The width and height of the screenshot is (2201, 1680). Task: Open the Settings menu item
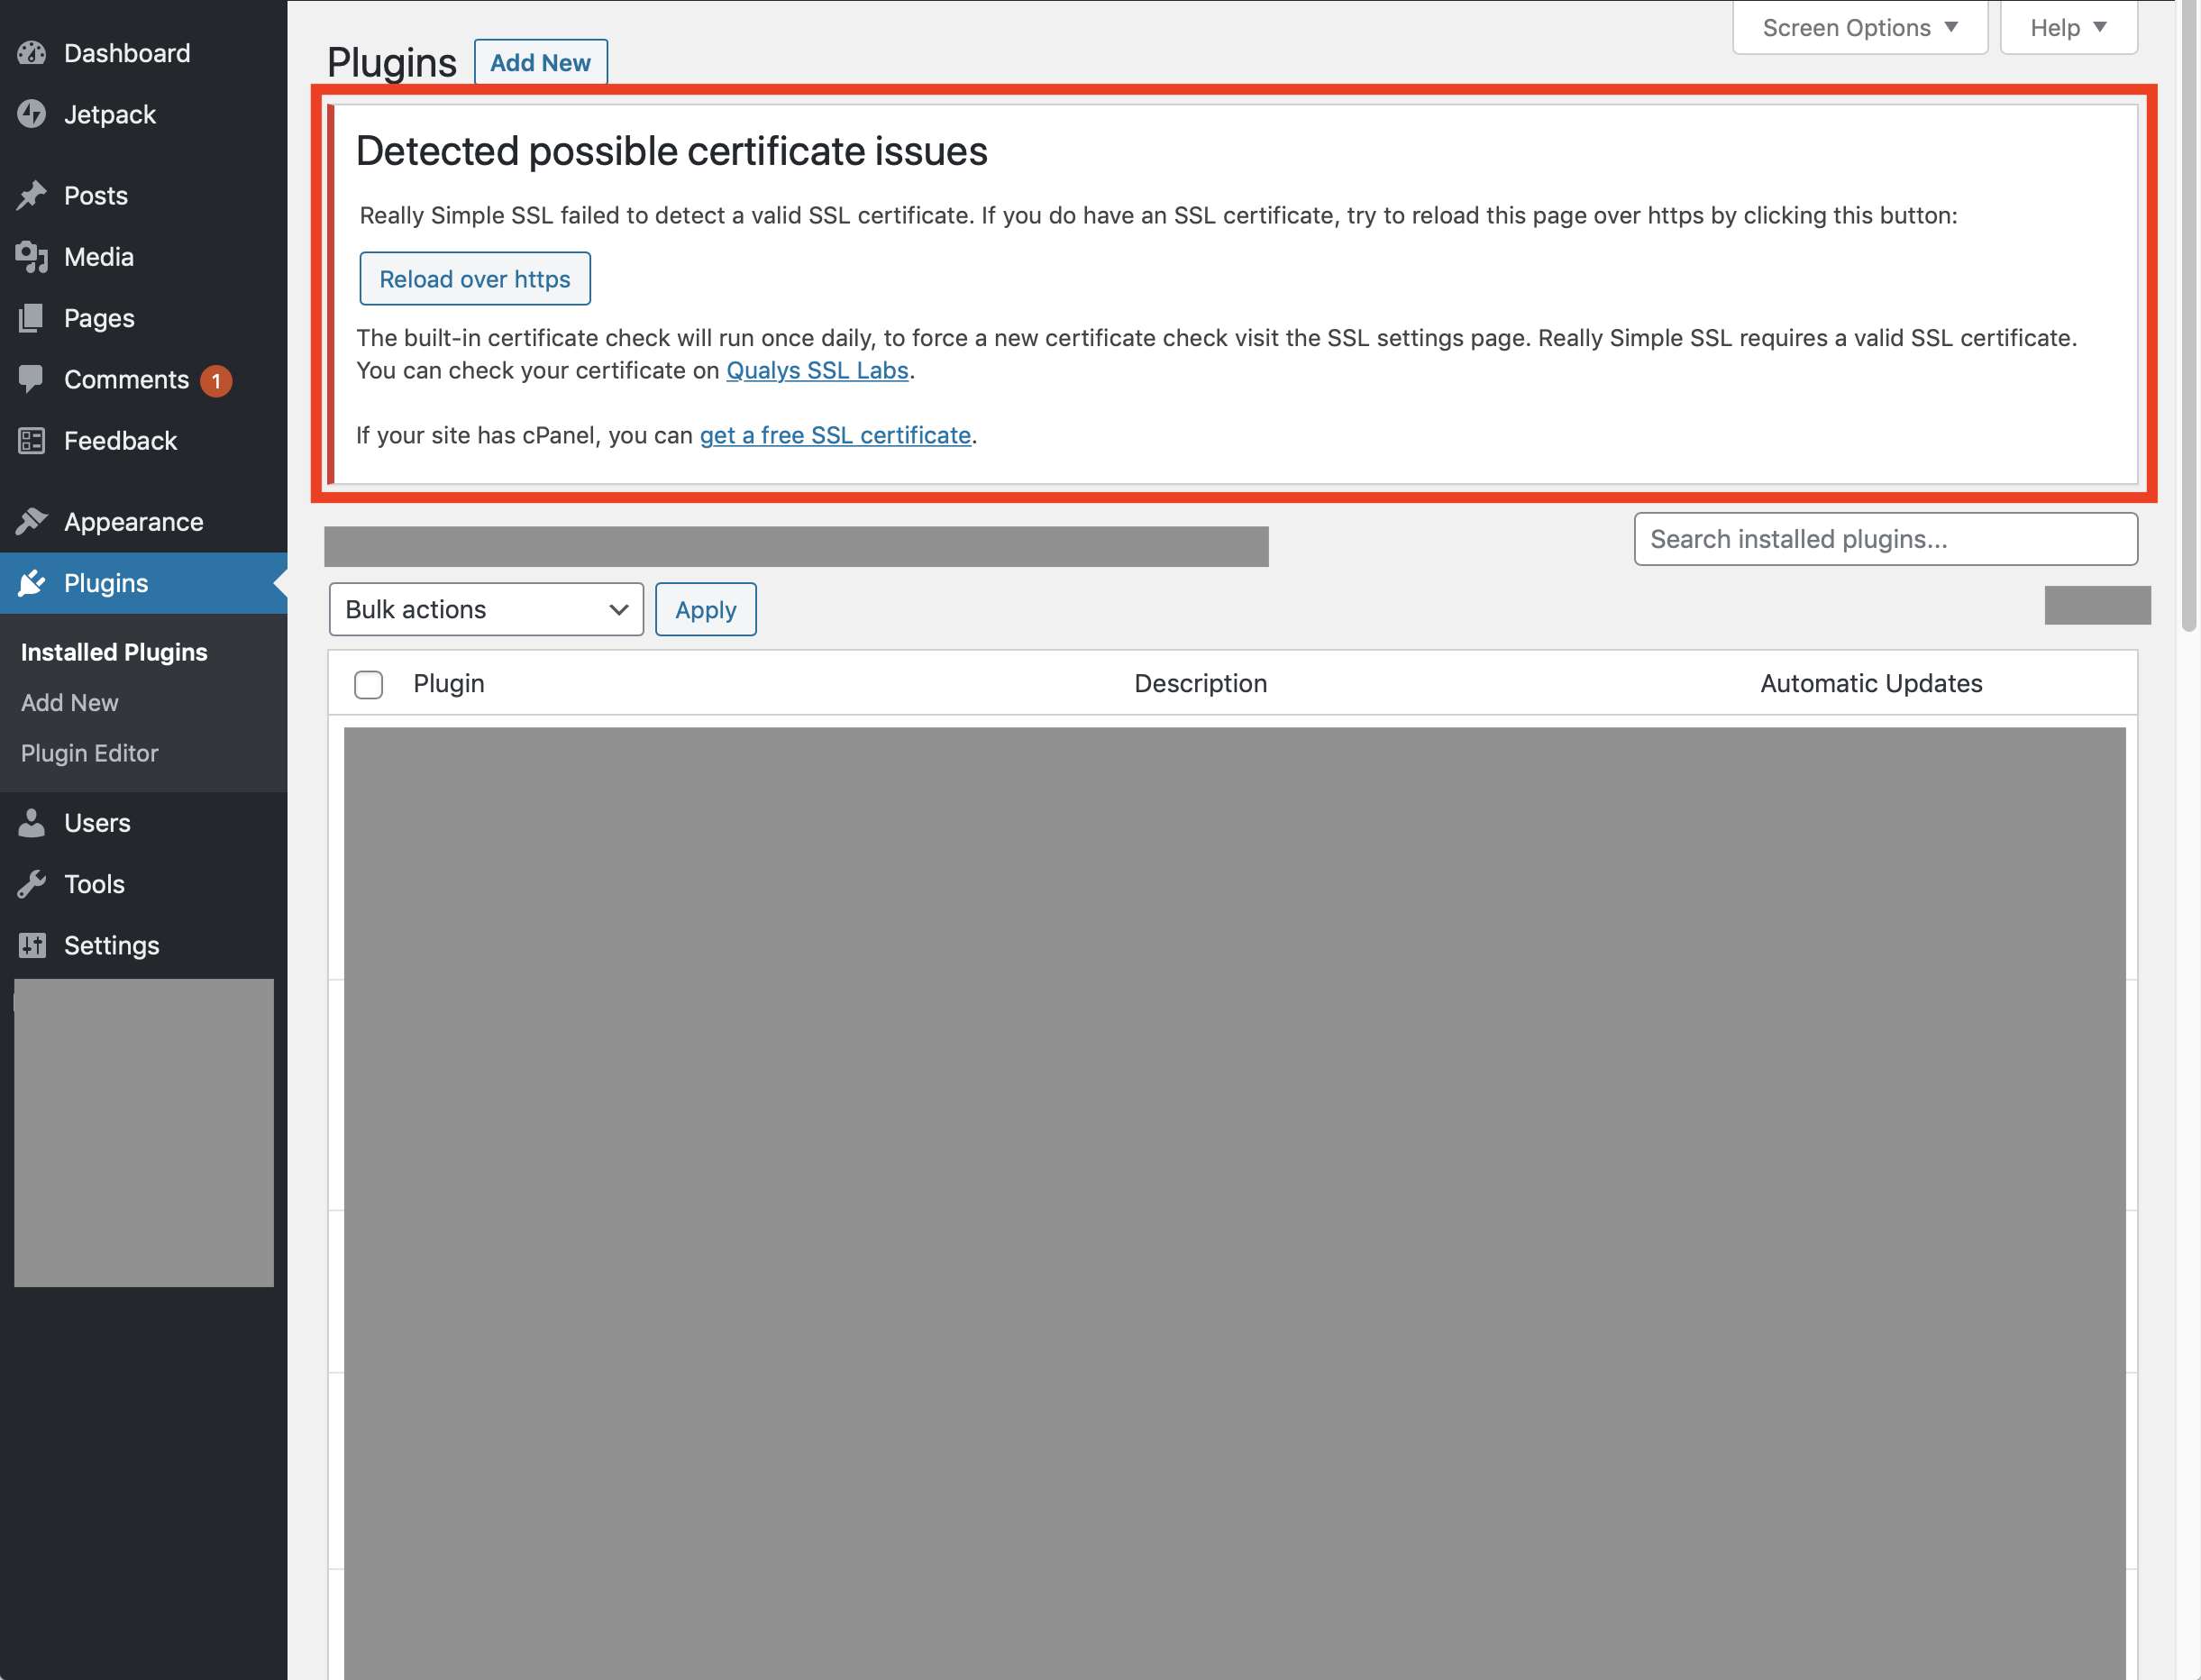coord(143,945)
